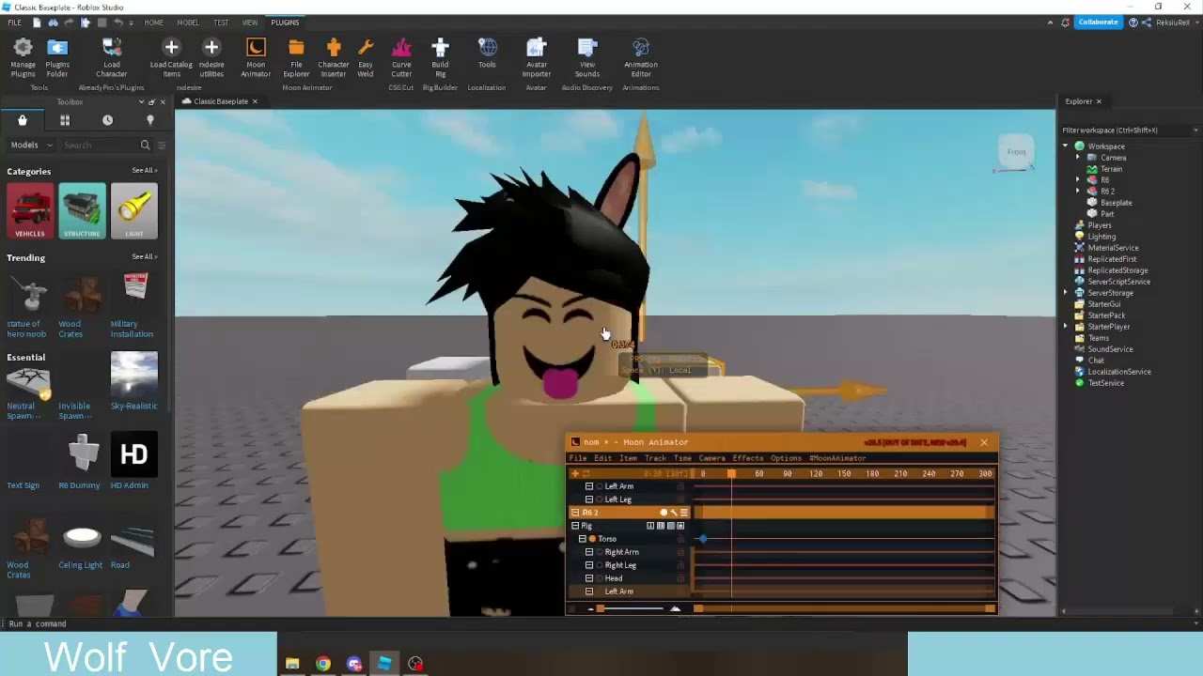
Task: Click See All next to Categories
Action: 144,171
